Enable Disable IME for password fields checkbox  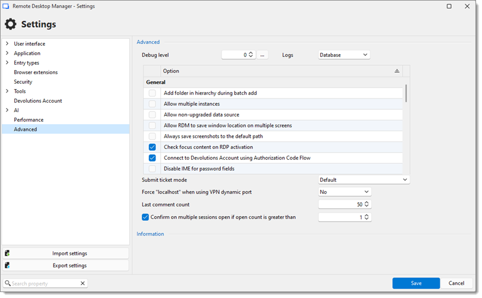pos(152,169)
